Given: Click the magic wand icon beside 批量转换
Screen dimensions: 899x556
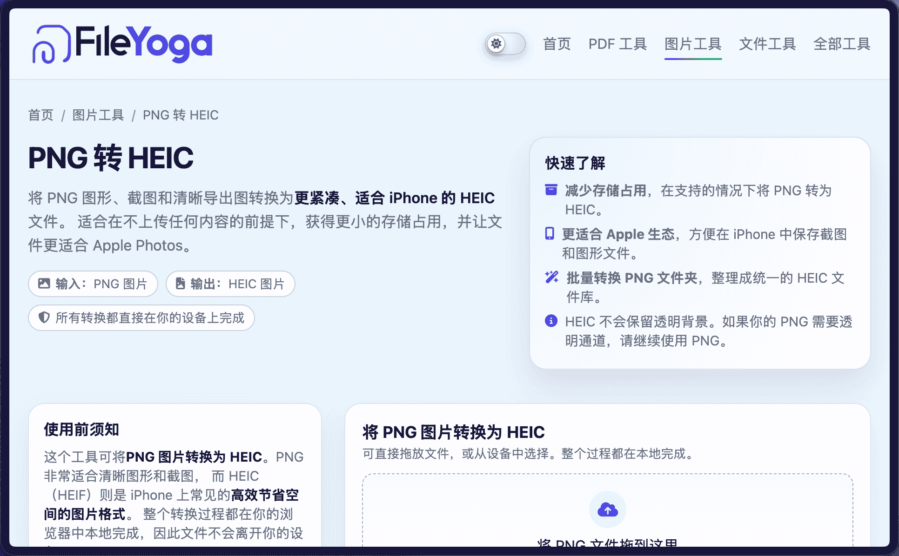Looking at the screenshot, I should click(552, 277).
